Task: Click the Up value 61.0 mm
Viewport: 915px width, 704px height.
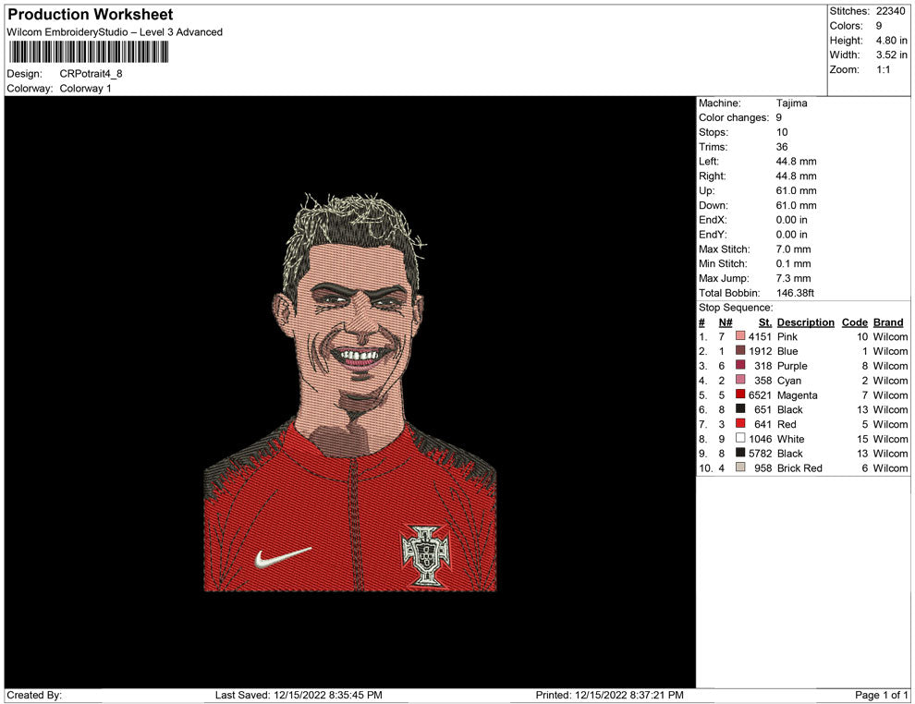Action: point(796,190)
